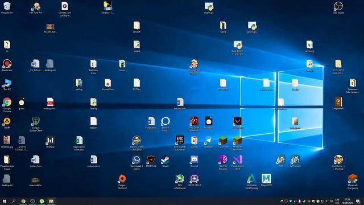This screenshot has width=364, height=205.
Task: Click the taskbar clock and date
Action: [347, 201]
